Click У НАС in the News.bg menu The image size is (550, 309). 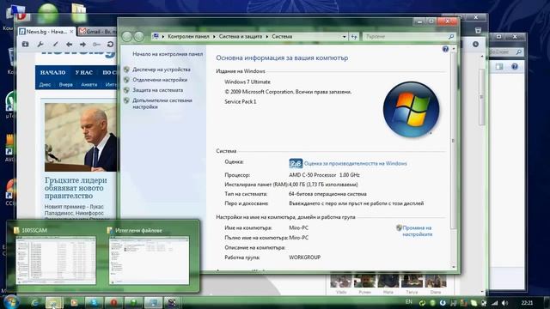[x=84, y=72]
